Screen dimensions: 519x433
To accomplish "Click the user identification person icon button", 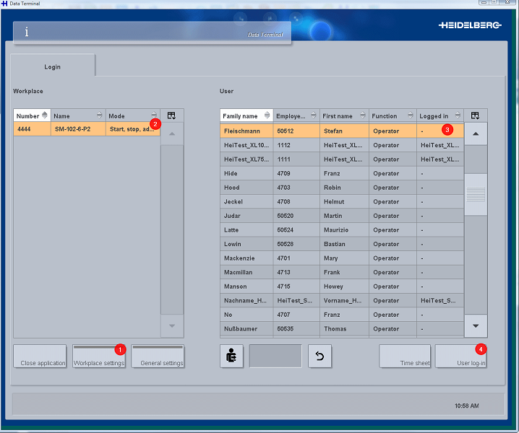I will (231, 356).
